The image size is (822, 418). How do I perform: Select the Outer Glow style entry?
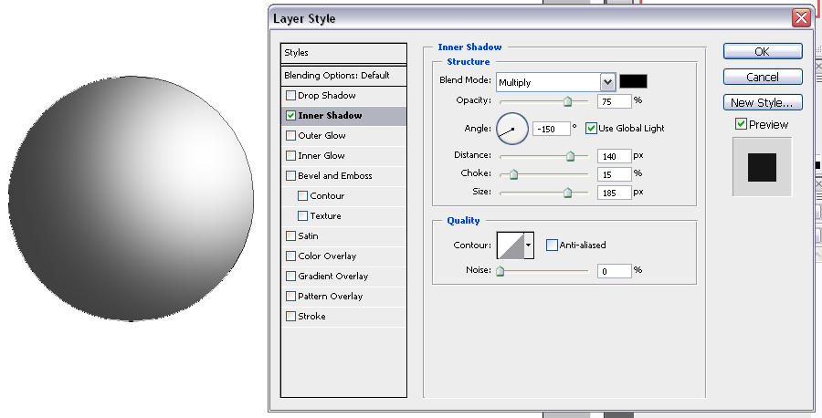(343, 136)
